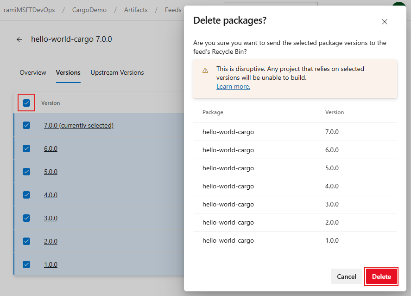Open the CargoDemo breadcrumb item
The image size is (411, 296).
[89, 9]
